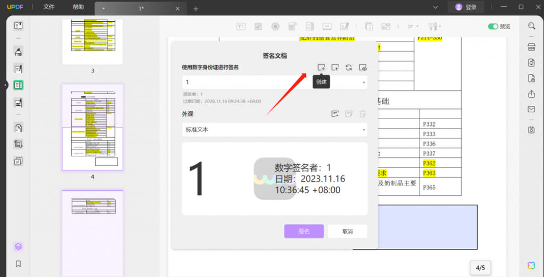The height and width of the screenshot is (277, 544).
Task: Click the UPDF logo
Action: 14,7
